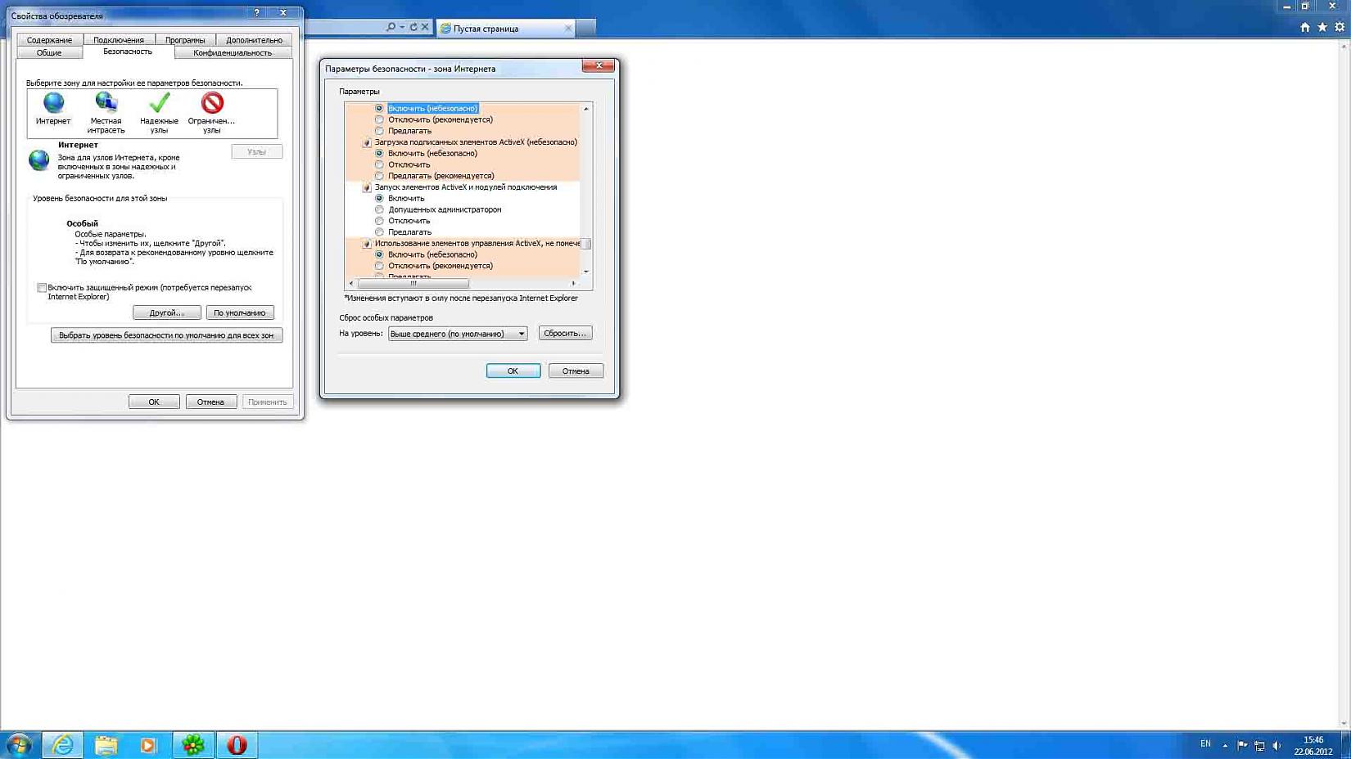Open the Opera browser from the taskbar

click(237, 745)
